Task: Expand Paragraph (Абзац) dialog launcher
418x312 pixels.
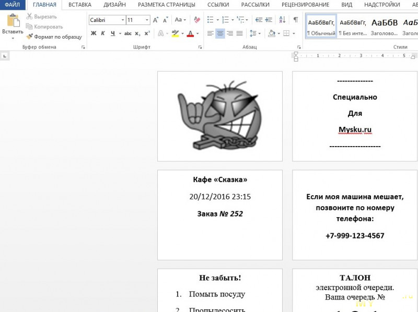Action: point(299,47)
